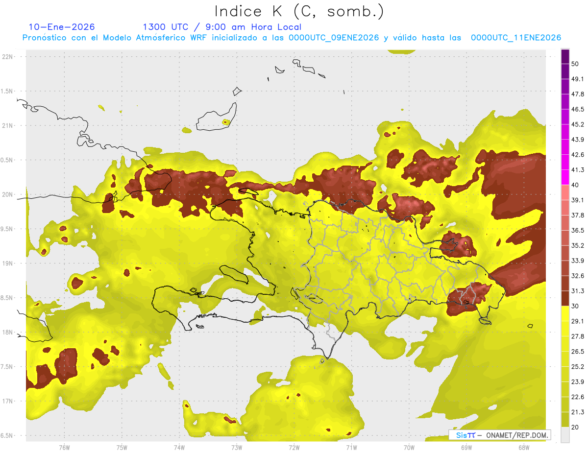
Task: Click the "Pronóstico con el Modelo Atmosférico WRF" line
Action: 292,38
